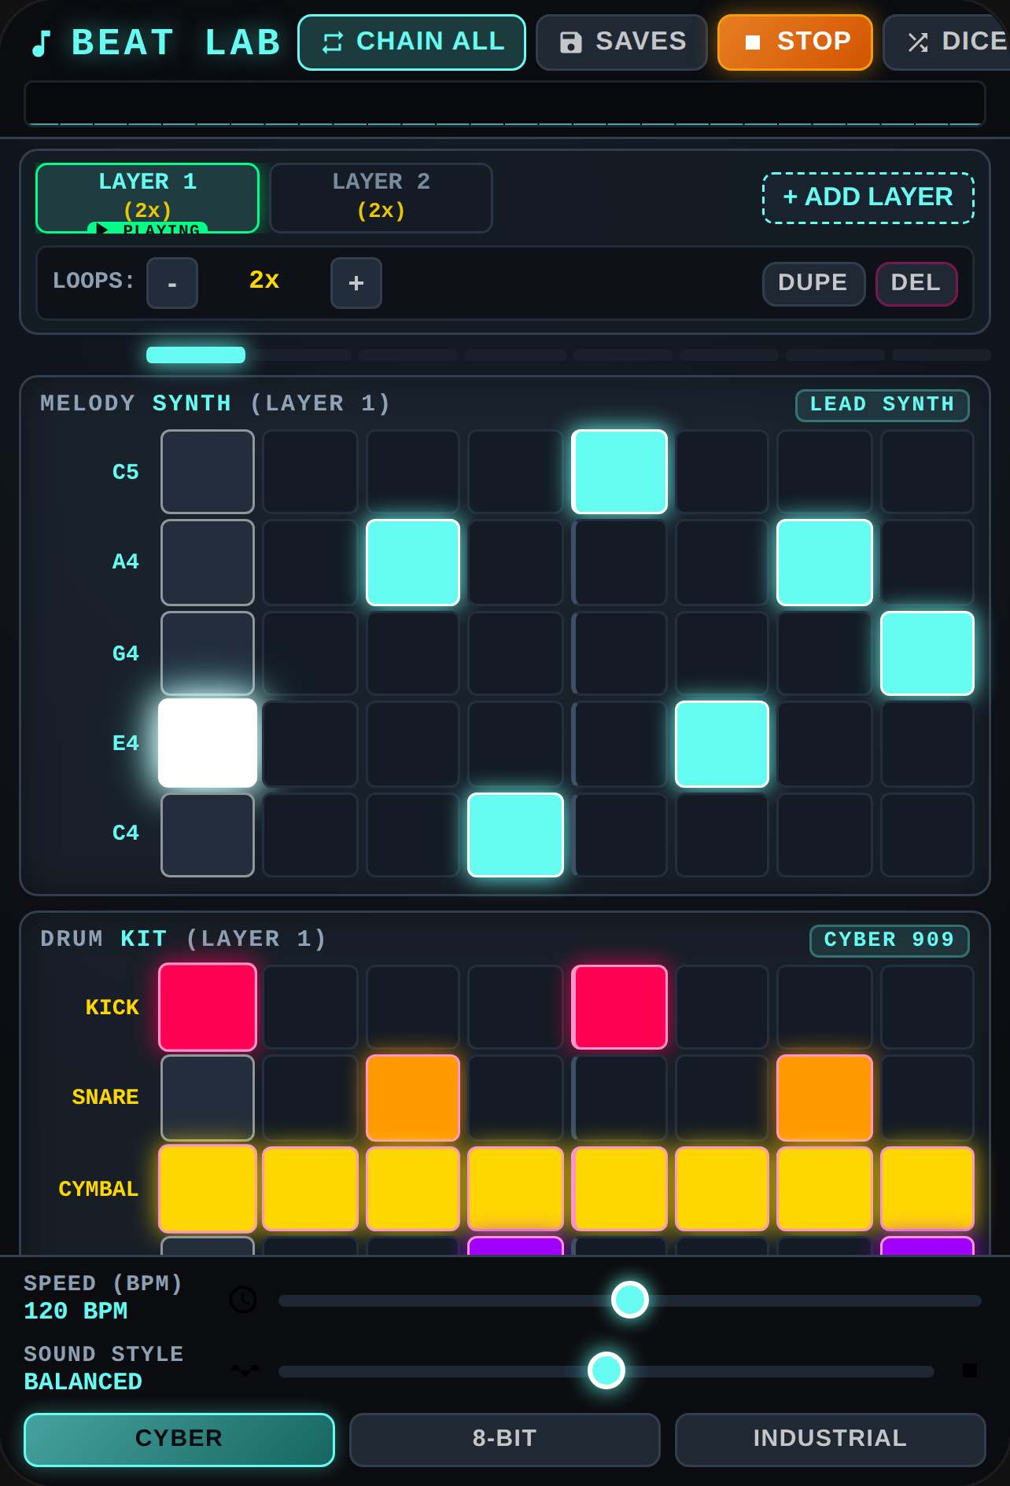Image resolution: width=1010 pixels, height=1486 pixels.
Task: Turn off A4 note on step 3
Action: [x=413, y=562]
